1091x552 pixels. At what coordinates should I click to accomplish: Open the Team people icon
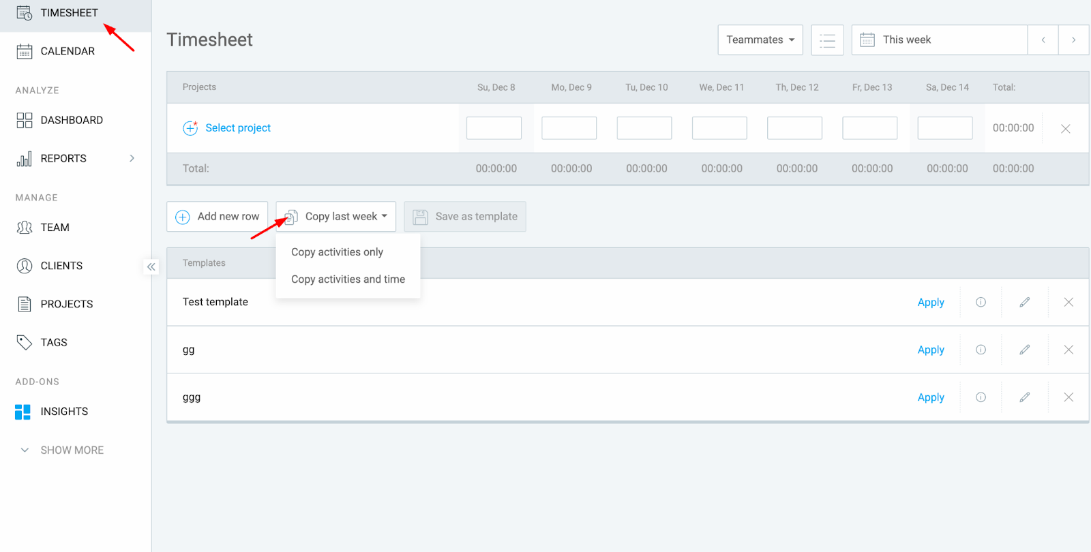[25, 228]
